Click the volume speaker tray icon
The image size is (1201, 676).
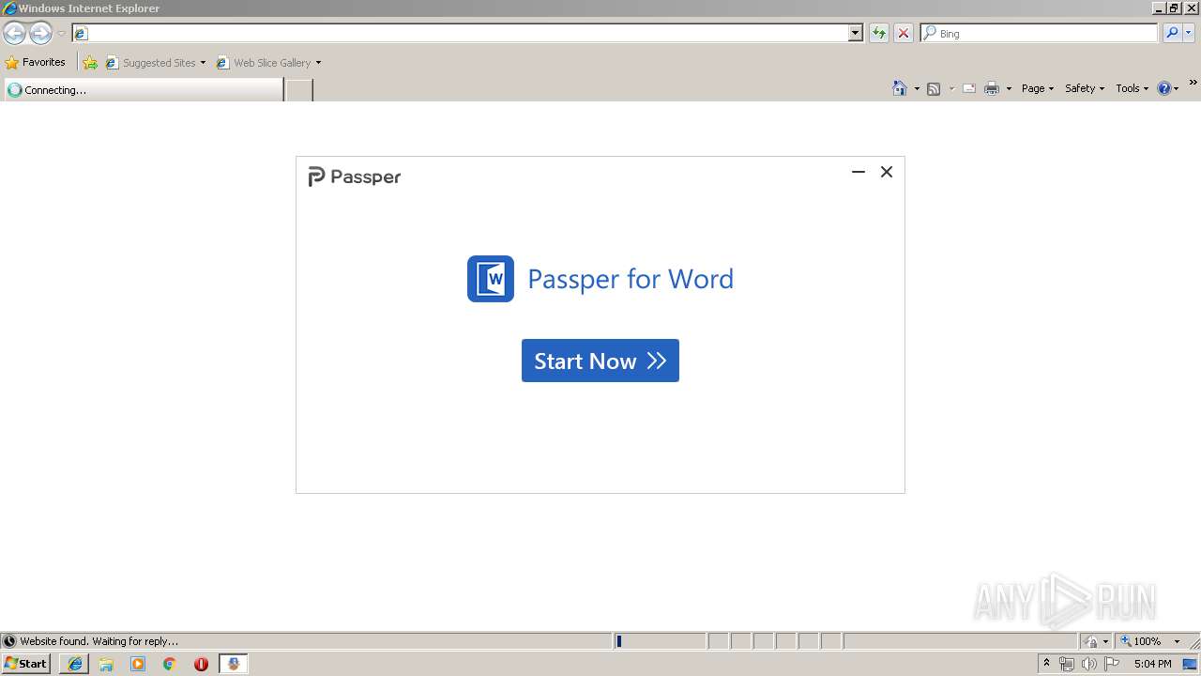tap(1089, 664)
